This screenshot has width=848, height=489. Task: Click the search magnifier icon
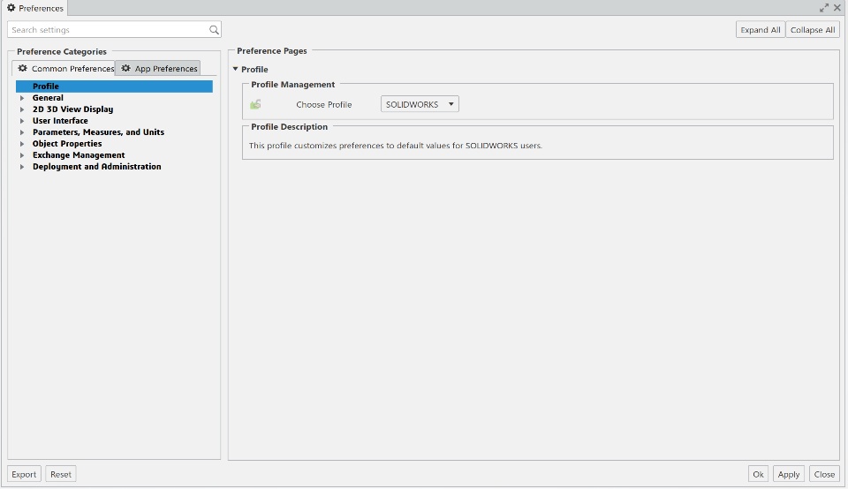coord(214,30)
